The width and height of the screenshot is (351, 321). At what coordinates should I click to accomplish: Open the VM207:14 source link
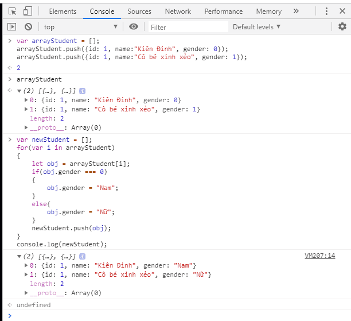click(x=319, y=256)
